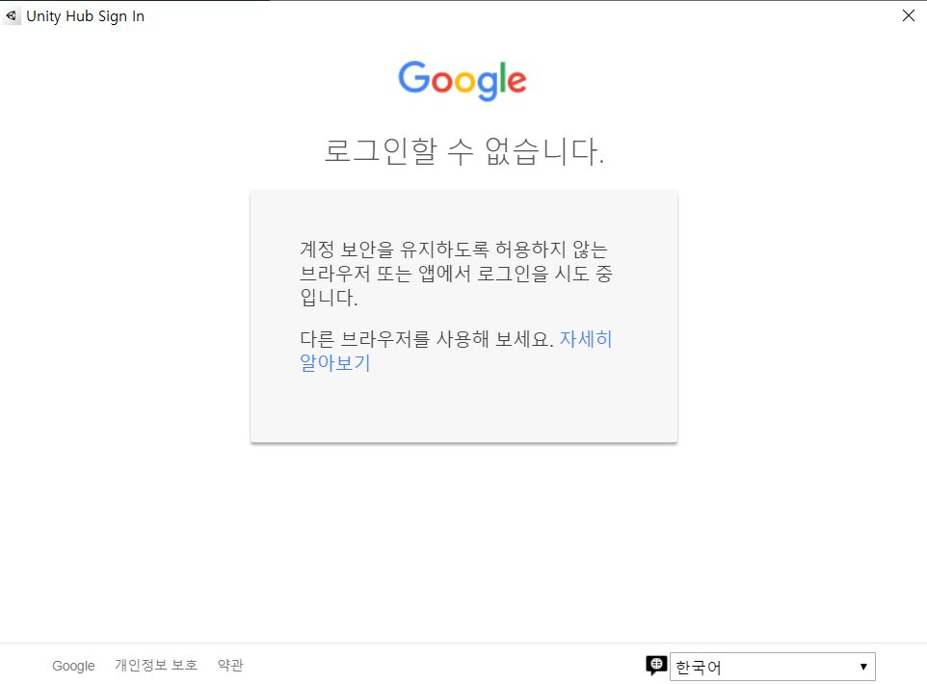This screenshot has width=927, height=684.
Task: Click the Unity Hub Sign In title text
Action: 85,16
